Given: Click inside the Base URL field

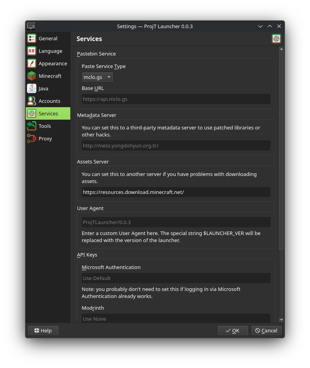Looking at the screenshot, I should pyautogui.click(x=176, y=99).
